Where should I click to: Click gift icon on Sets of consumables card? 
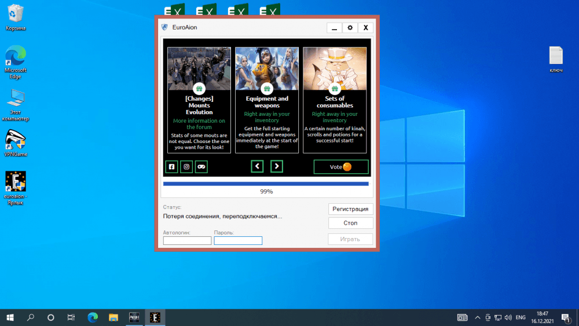[335, 89]
